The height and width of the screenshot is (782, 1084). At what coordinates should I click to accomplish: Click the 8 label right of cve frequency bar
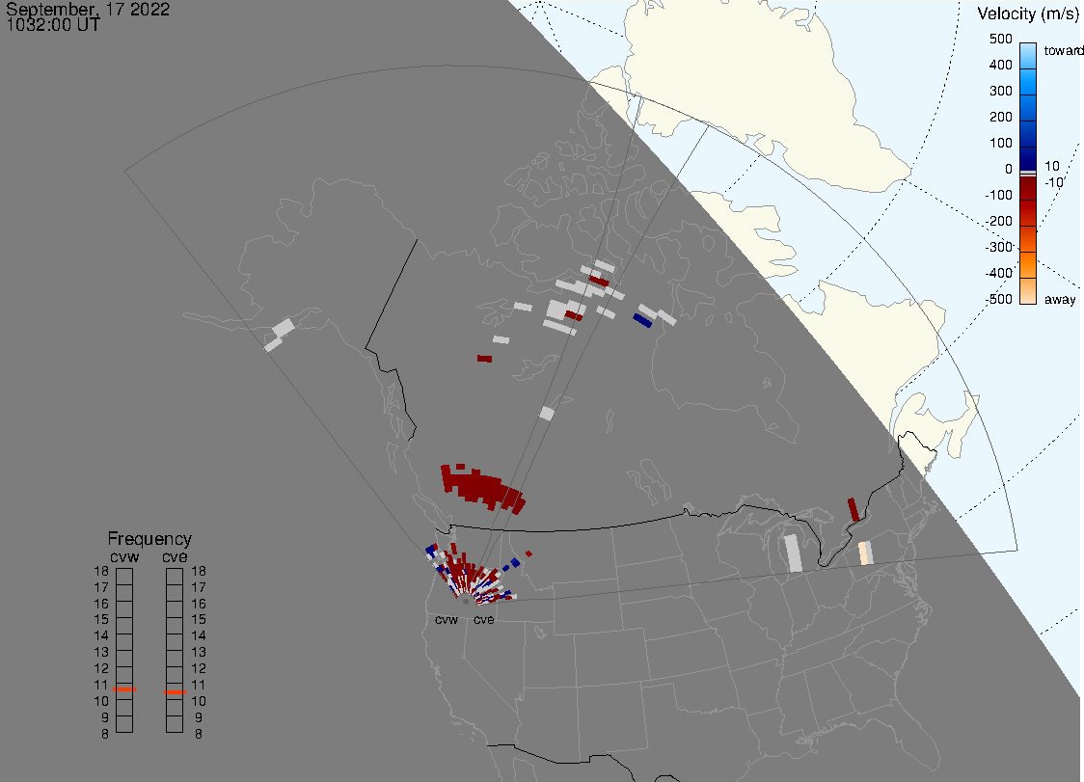199,734
